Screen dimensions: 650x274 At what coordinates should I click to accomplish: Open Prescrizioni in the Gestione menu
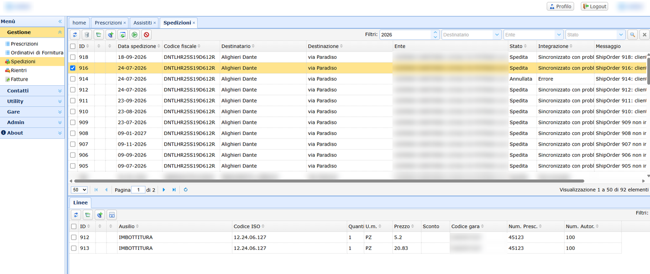pos(25,44)
